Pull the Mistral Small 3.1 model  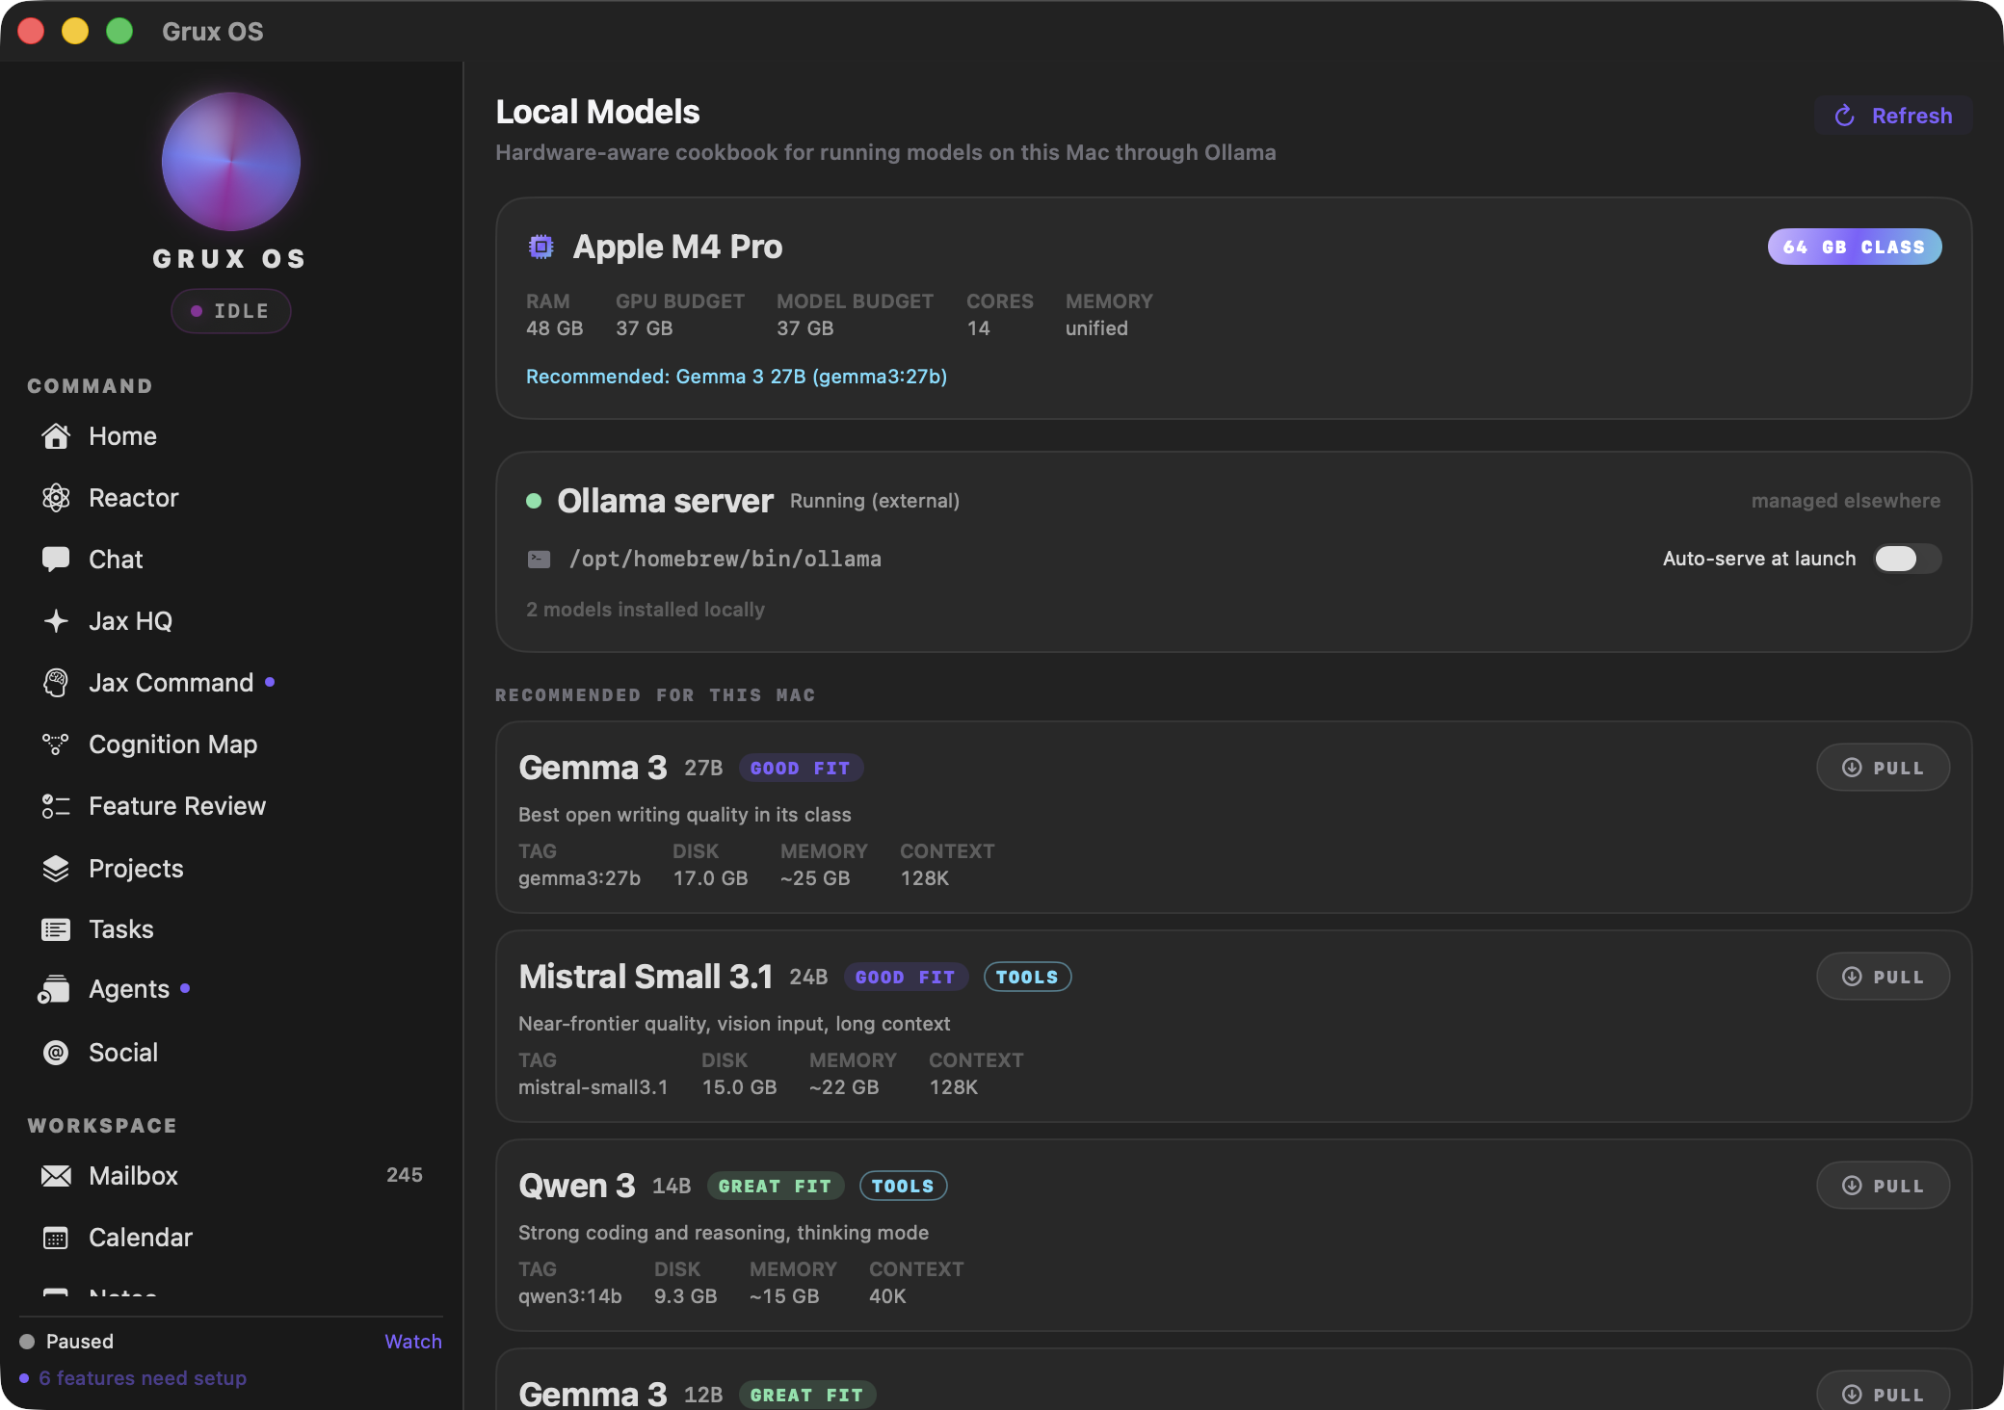(1884, 977)
